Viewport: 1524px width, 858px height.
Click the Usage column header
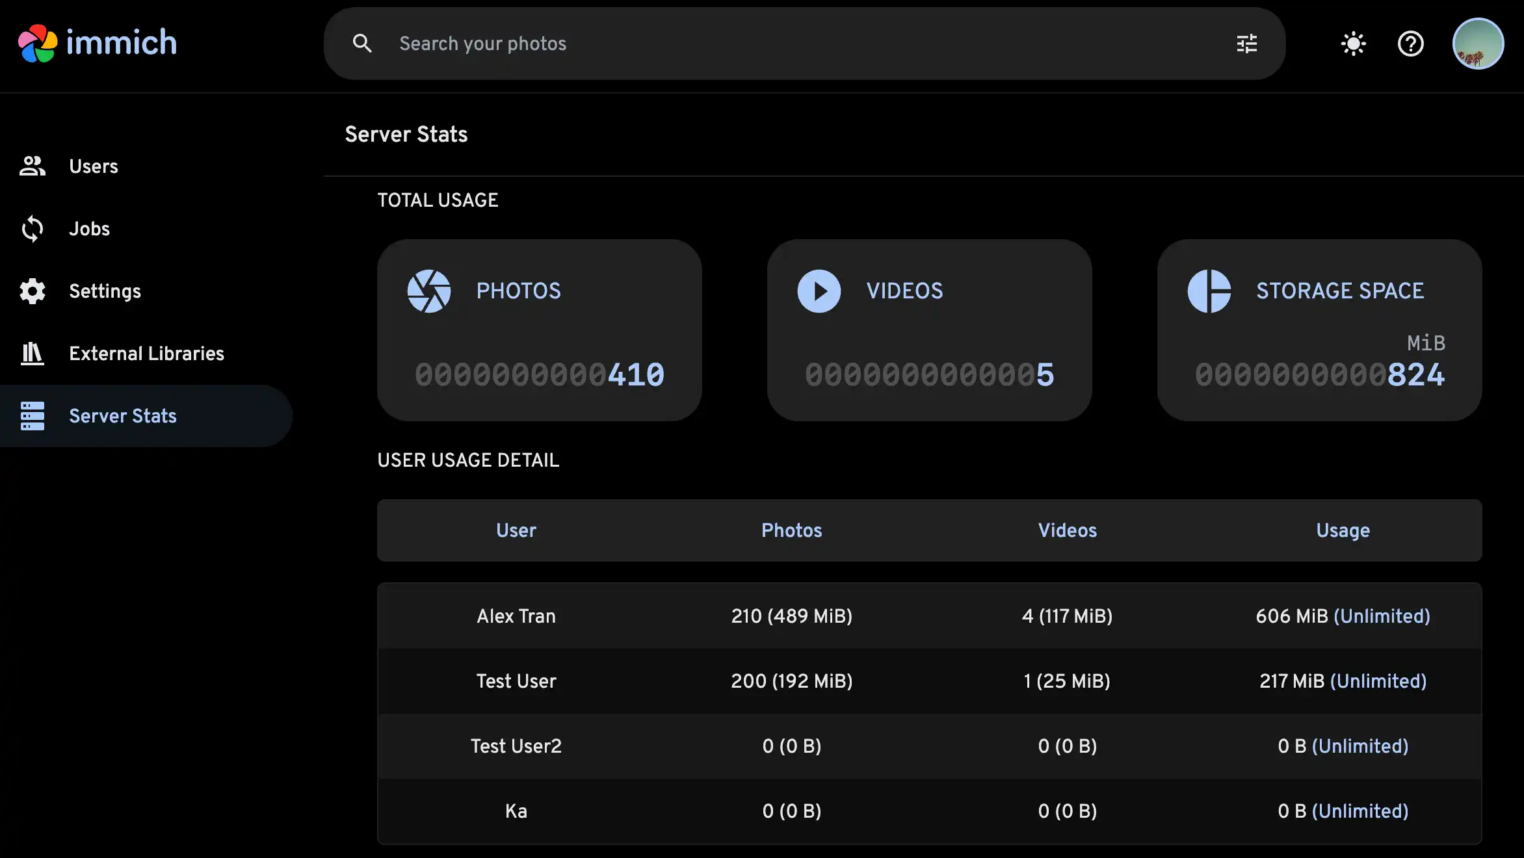click(1342, 530)
